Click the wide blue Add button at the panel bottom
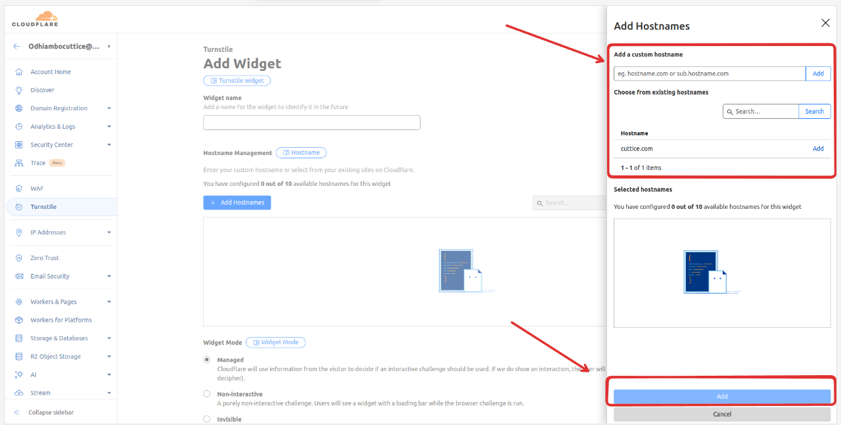The width and height of the screenshot is (841, 425). (722, 397)
